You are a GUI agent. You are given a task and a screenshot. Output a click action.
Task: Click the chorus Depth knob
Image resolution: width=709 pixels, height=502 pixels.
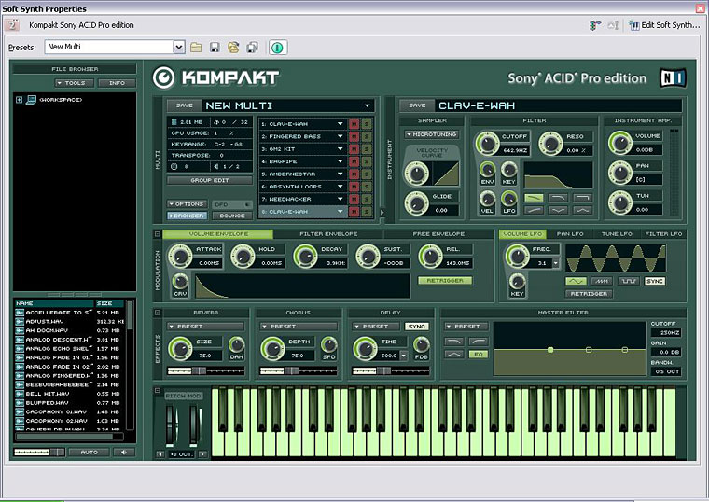pyautogui.click(x=272, y=349)
